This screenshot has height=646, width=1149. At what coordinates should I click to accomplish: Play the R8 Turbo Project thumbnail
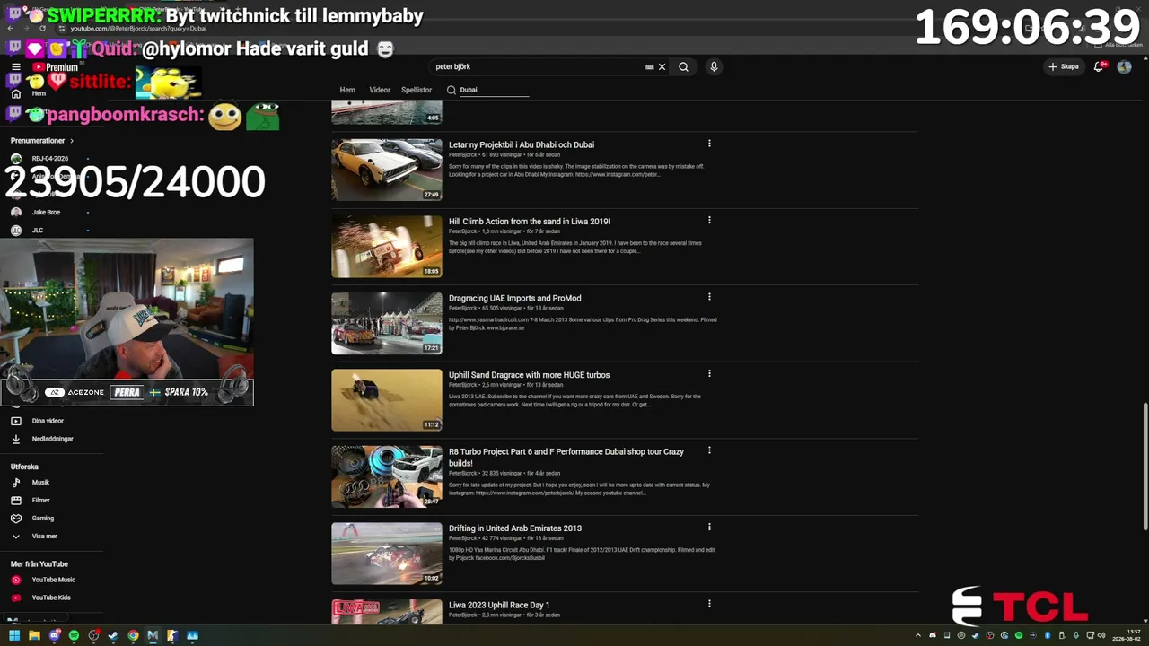[387, 477]
